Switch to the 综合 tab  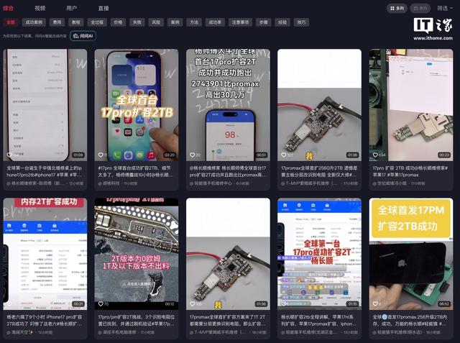pos(8,8)
